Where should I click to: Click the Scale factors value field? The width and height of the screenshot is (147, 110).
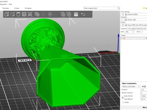click(144, 96)
